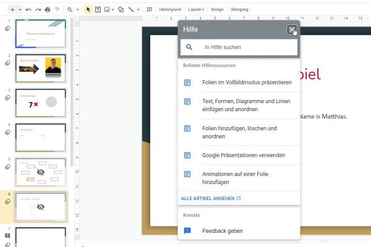Select slide 3 thumbnail with number 7

pyautogui.click(x=41, y=103)
